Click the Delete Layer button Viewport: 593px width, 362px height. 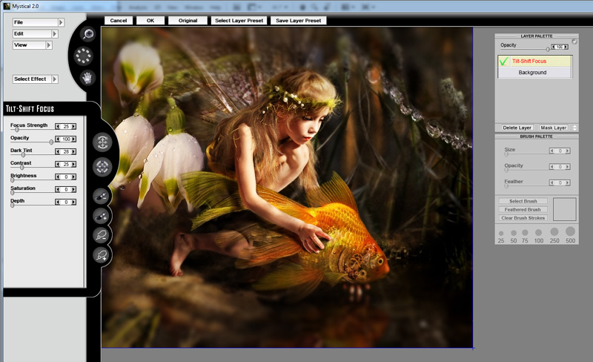tap(517, 128)
